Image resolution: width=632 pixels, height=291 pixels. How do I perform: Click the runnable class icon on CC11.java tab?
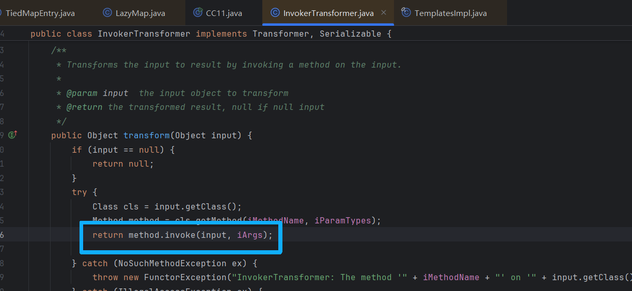pos(197,13)
